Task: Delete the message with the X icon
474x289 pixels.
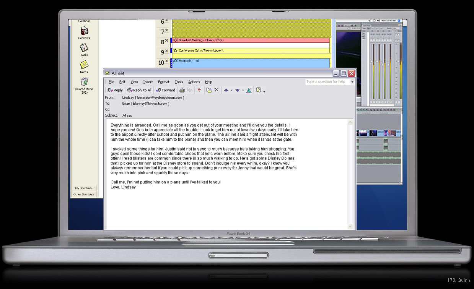Action: point(217,90)
